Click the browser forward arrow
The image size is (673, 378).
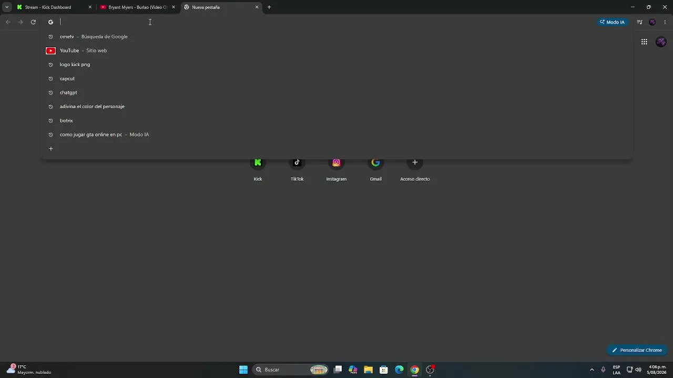21,22
